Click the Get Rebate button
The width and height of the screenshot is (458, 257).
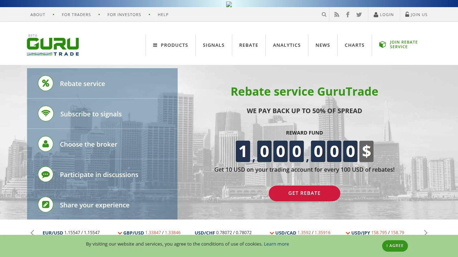304,193
